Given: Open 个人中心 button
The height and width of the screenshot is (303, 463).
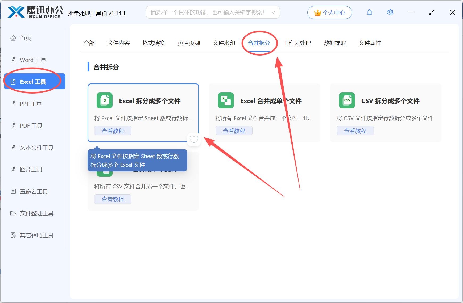Looking at the screenshot, I should 329,12.
